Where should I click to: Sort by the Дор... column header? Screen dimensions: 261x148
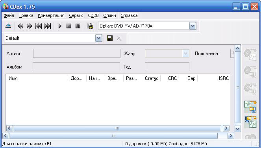tap(77, 78)
